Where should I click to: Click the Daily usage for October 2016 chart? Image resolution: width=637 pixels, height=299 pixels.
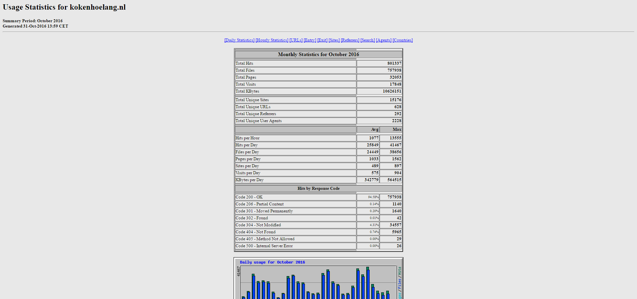[x=318, y=278]
